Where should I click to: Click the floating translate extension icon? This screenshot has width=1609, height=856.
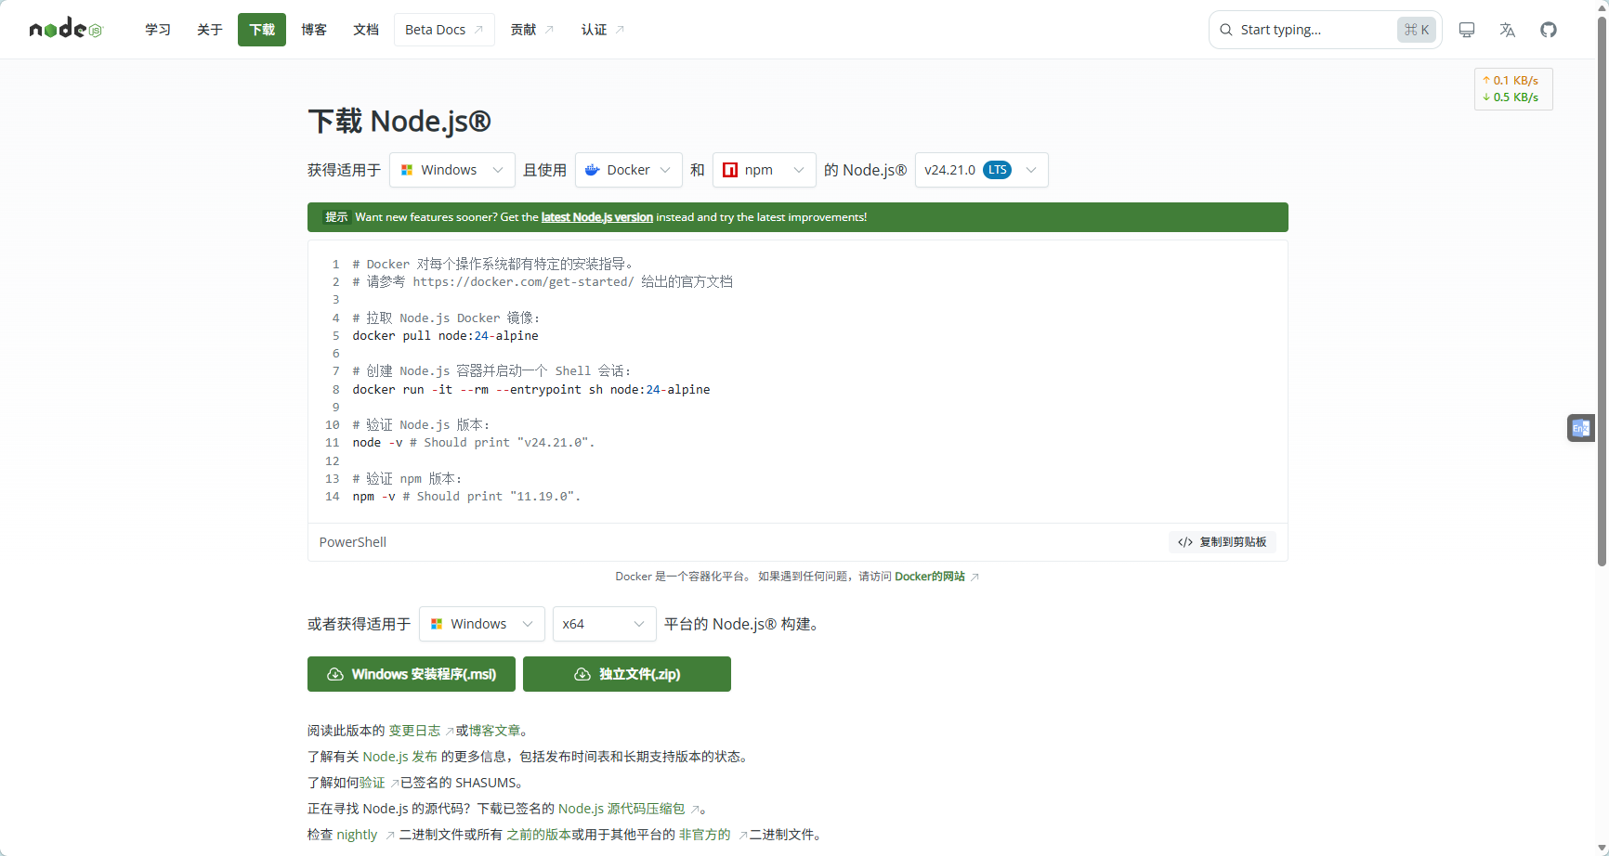(x=1580, y=428)
